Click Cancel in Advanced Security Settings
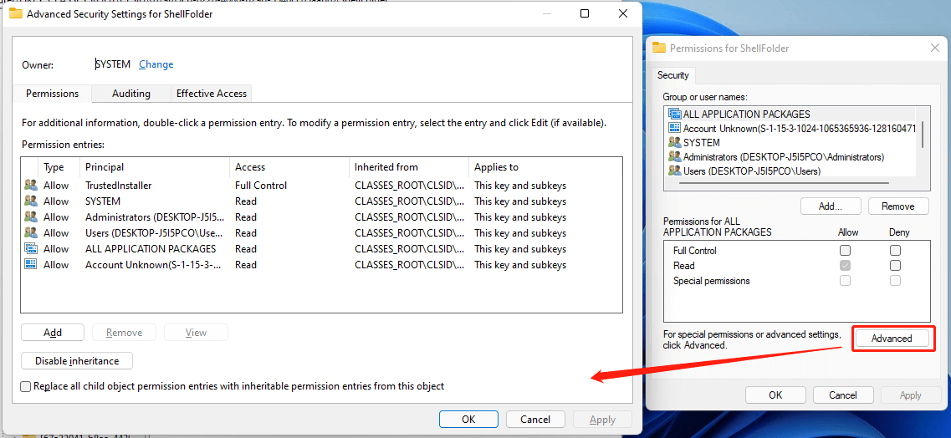951x438 pixels. (x=535, y=420)
